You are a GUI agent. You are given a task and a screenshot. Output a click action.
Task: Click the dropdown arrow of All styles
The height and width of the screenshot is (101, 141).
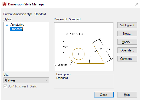[47, 80]
